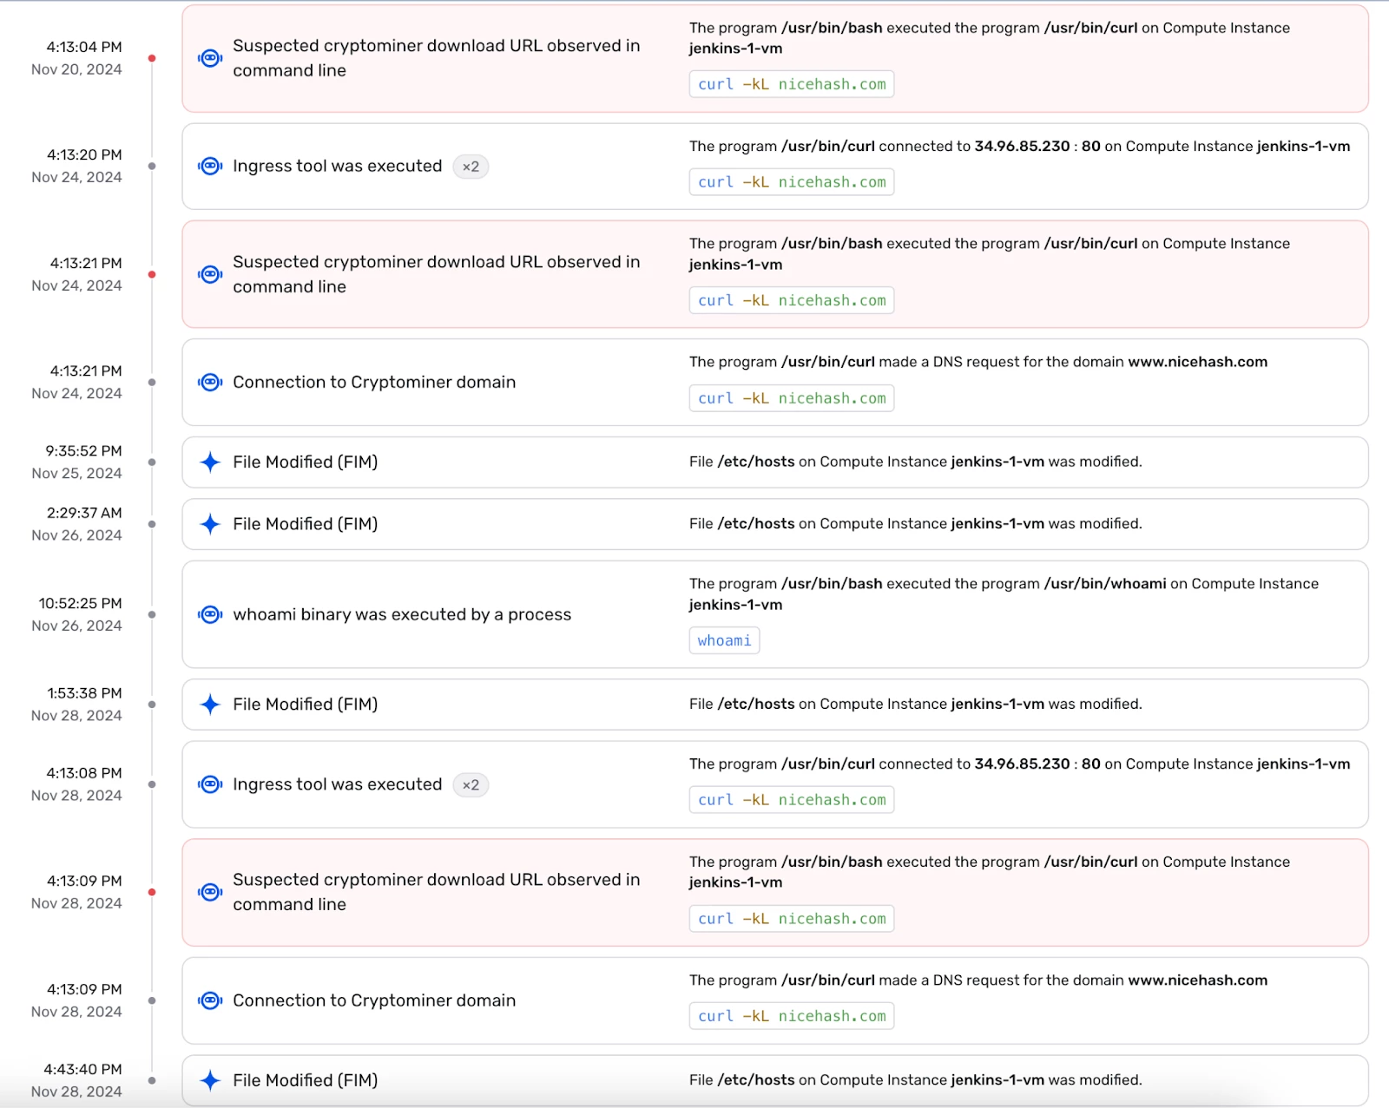
Task: Open Connection to Cryptominer domain title on Nov 28
Action: click(x=374, y=1000)
